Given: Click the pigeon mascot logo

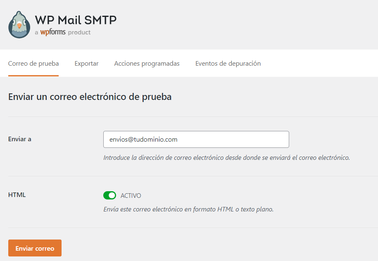Looking at the screenshot, I should pos(19,25).
